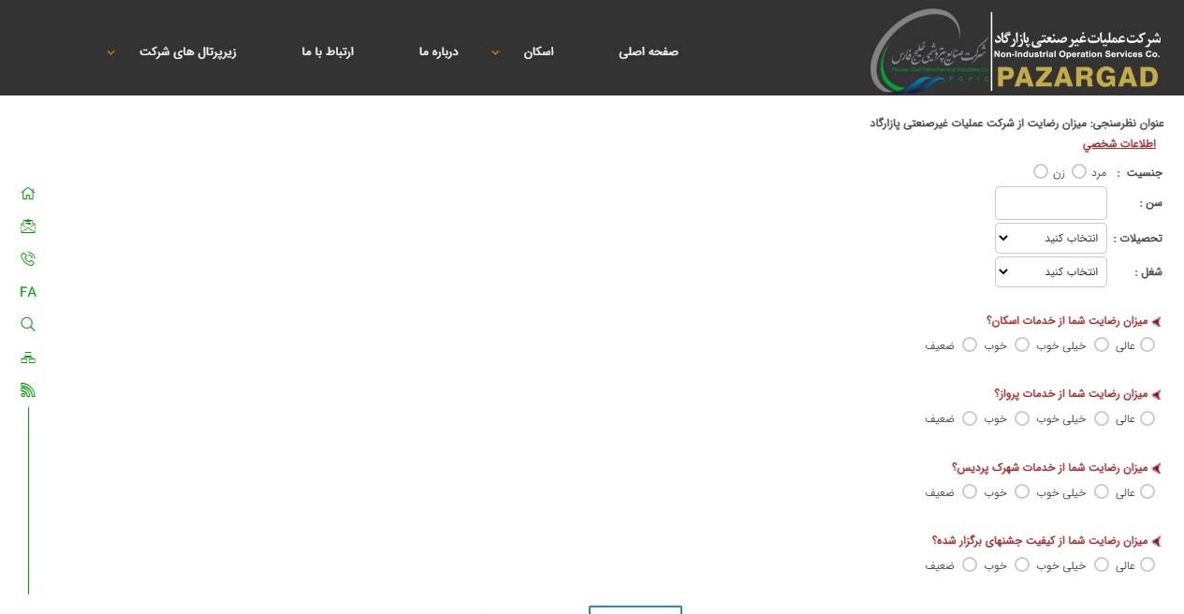This screenshot has height=614, width=1184.
Task: Select the زن gender radio button
Action: (x=1041, y=171)
